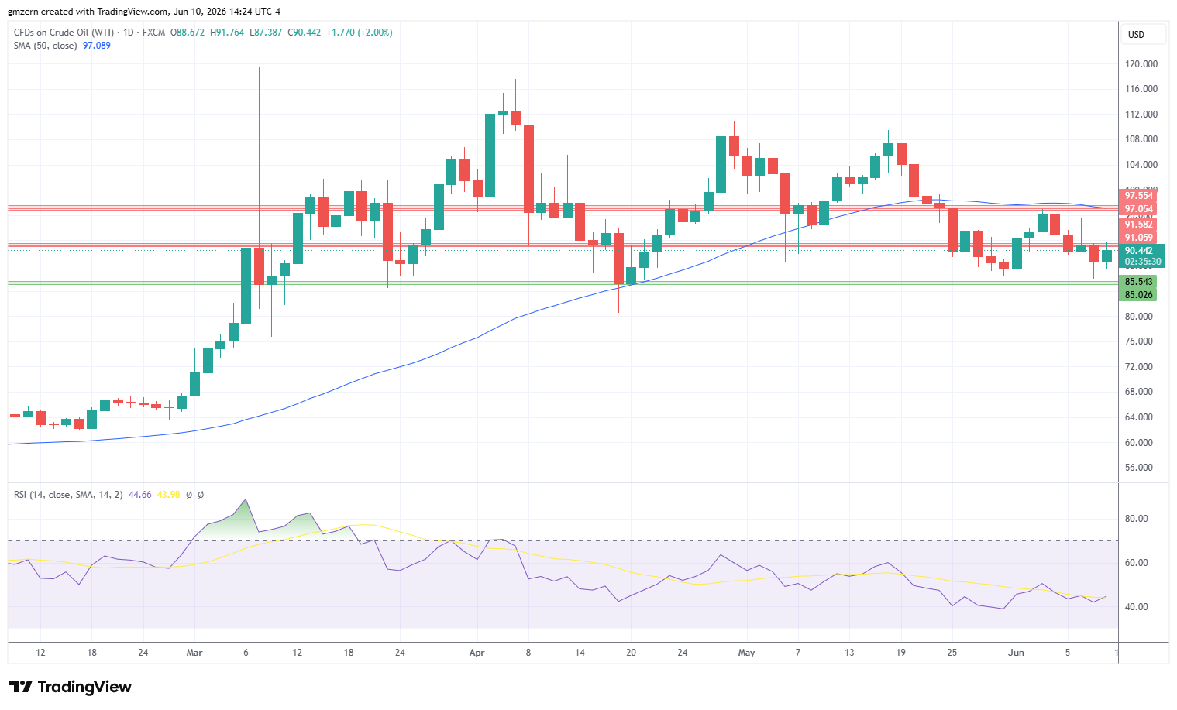Click the current price label 90.442
Viewport: 1177px width, 710px height.
(1139, 251)
